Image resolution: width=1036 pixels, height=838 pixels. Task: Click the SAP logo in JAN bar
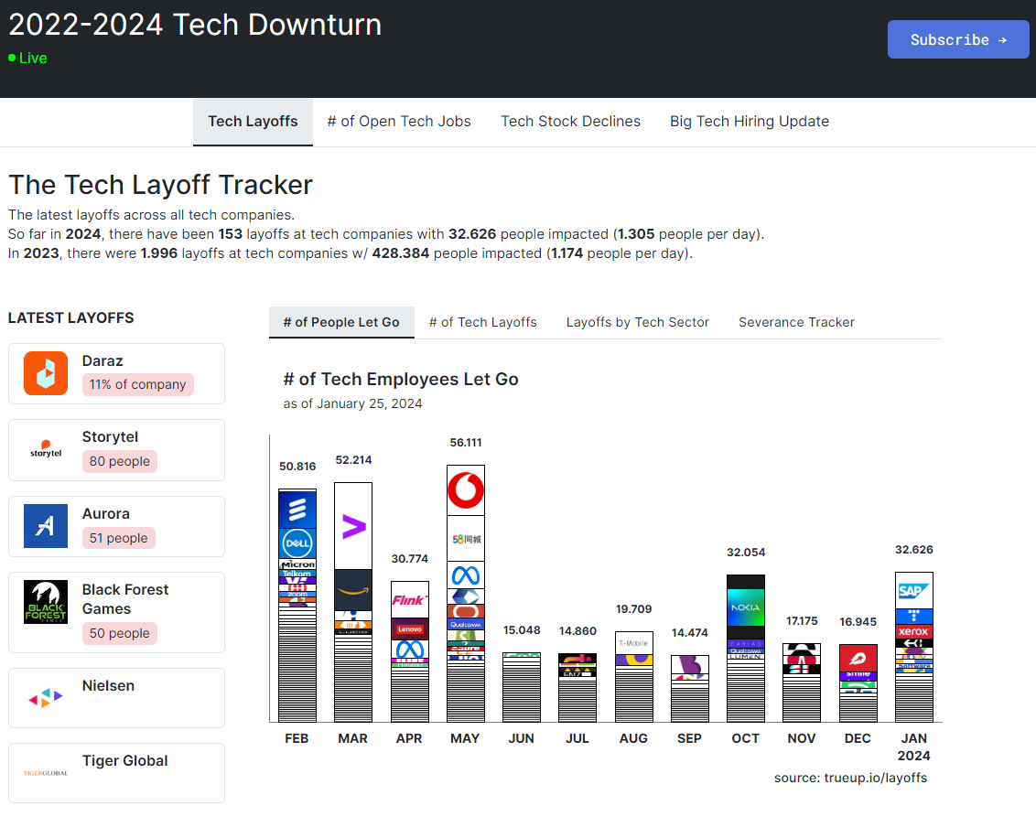tap(913, 591)
